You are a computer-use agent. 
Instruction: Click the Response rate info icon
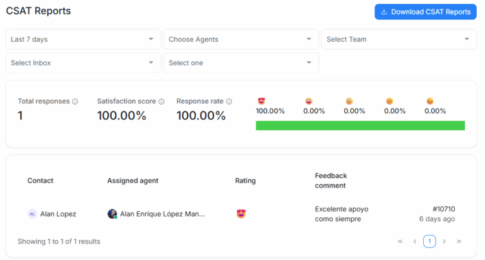229,102
